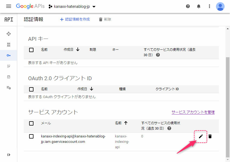Open the user account avatar
Viewport: 230px width, 162px height.
[220, 6]
